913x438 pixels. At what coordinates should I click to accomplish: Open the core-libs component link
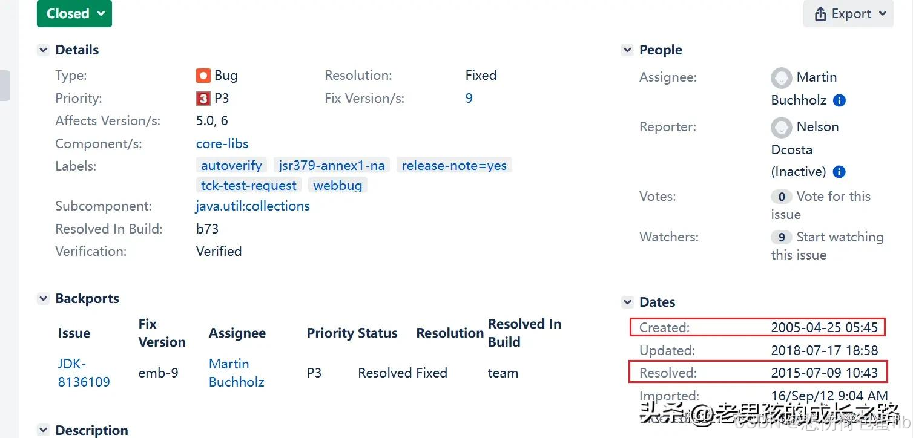tap(222, 143)
